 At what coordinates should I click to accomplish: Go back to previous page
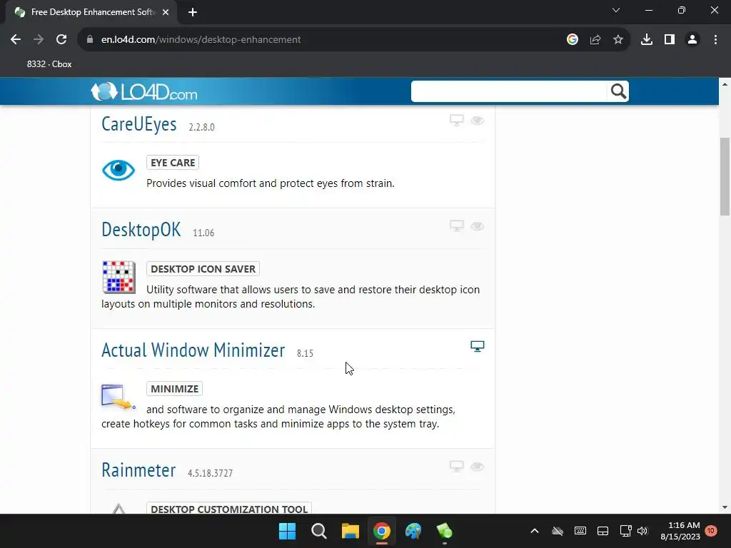coord(16,40)
